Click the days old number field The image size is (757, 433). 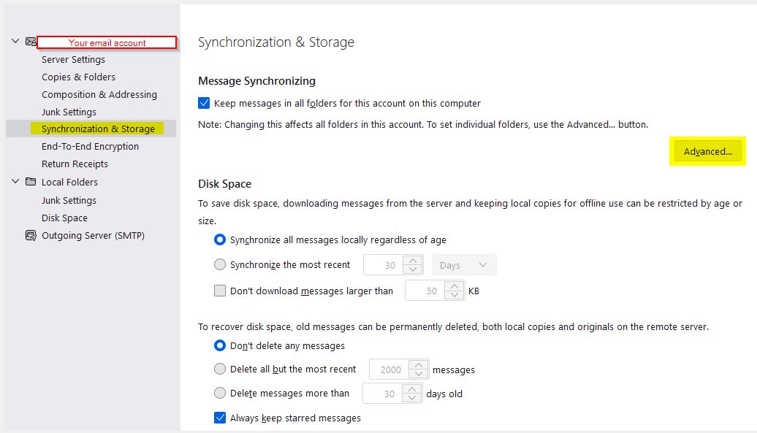[382, 394]
